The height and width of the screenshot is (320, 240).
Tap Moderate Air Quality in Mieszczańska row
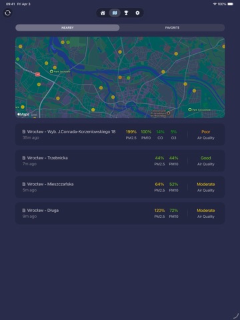[206, 187]
